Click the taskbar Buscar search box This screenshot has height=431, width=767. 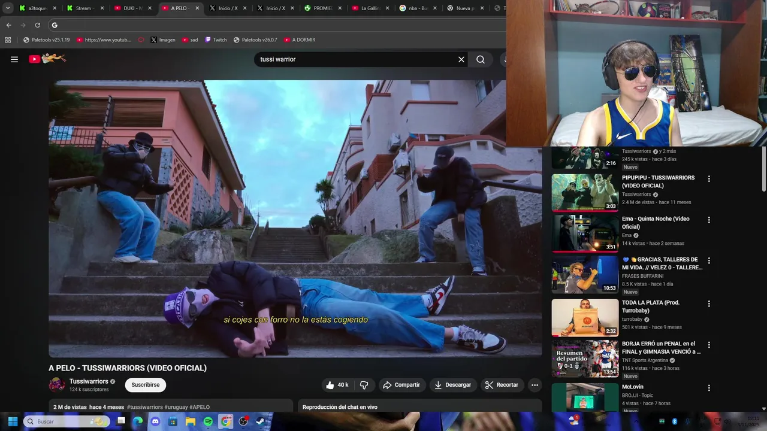[67, 421]
